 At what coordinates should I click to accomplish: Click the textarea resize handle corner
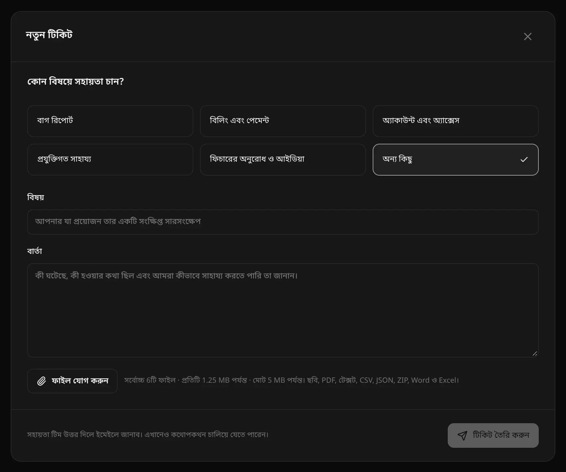[534, 354]
